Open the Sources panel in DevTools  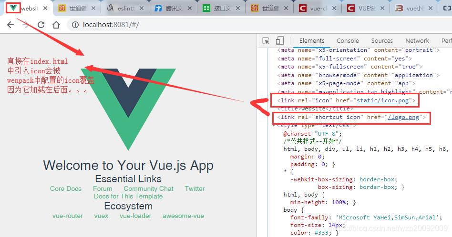(382, 41)
